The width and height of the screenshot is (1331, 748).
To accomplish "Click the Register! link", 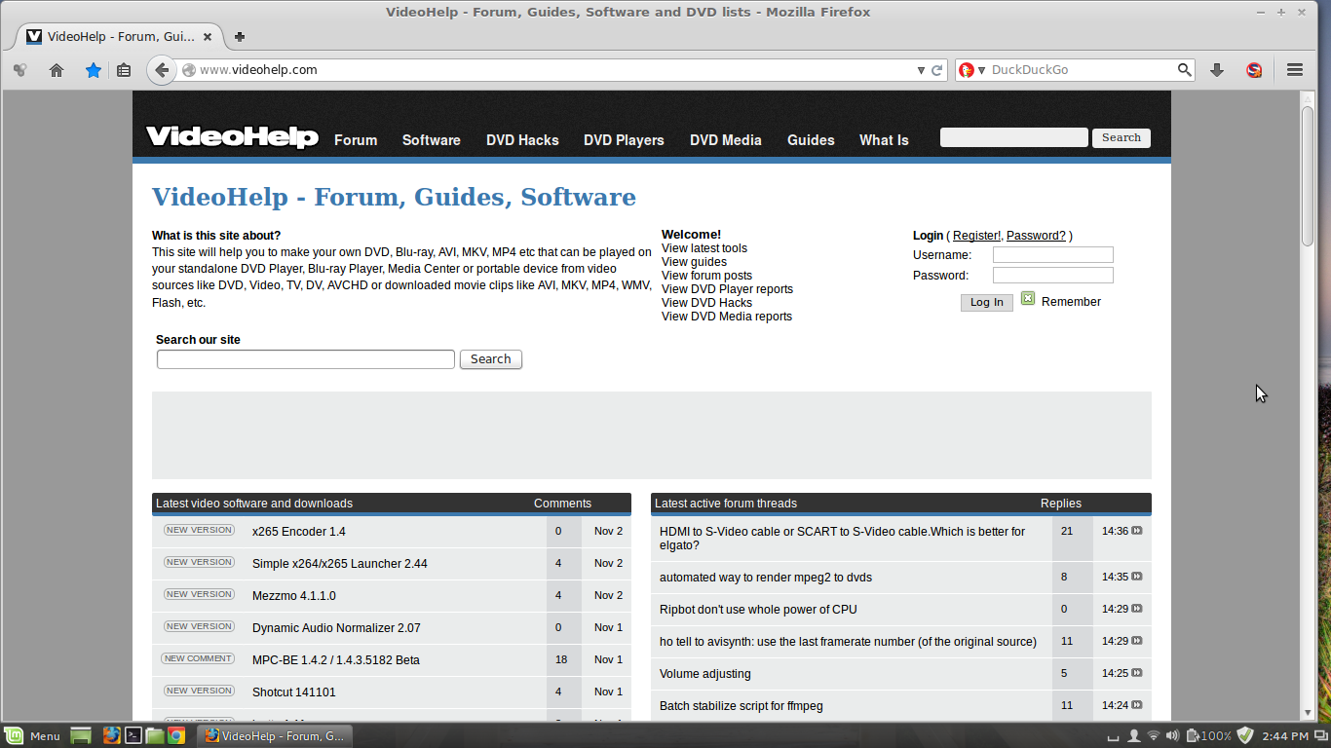I will tap(976, 236).
